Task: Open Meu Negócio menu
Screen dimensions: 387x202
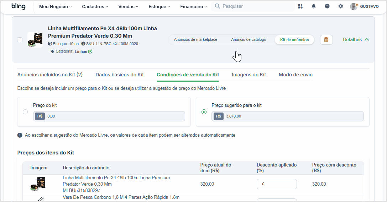Action: click(55, 7)
